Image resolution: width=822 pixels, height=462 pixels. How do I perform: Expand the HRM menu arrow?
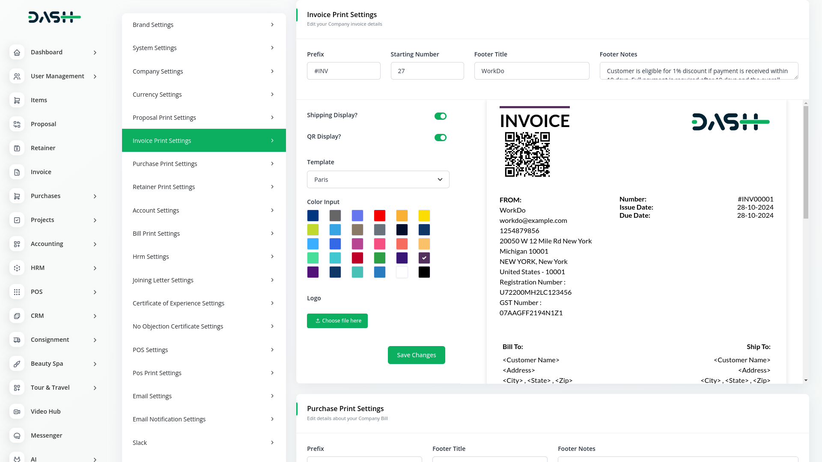click(x=95, y=268)
